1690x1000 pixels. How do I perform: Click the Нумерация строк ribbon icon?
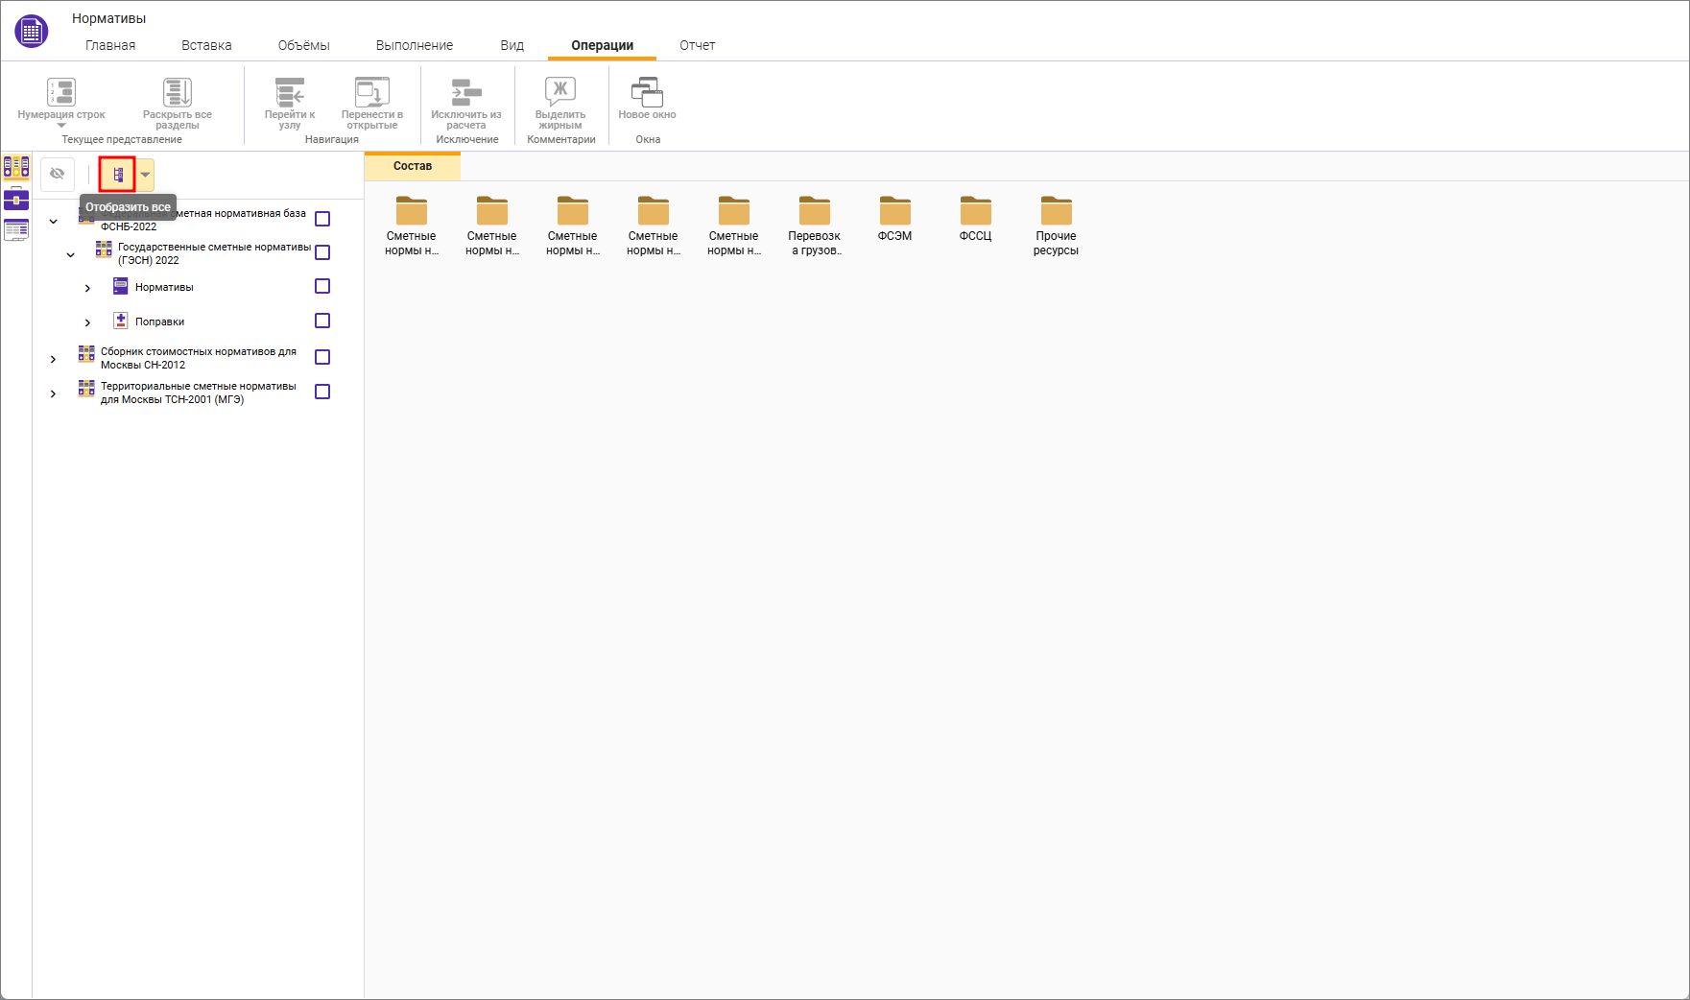[61, 93]
